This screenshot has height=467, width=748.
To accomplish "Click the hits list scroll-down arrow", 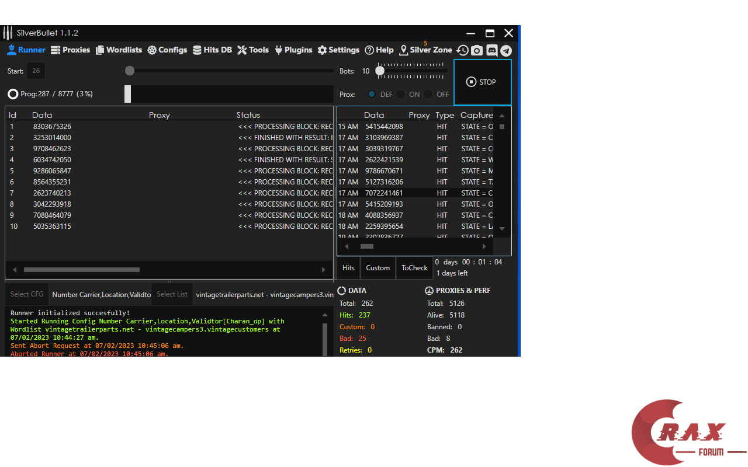I will pos(502,228).
